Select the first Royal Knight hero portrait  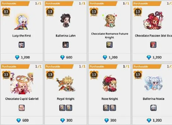pyautogui.click(x=62, y=108)
